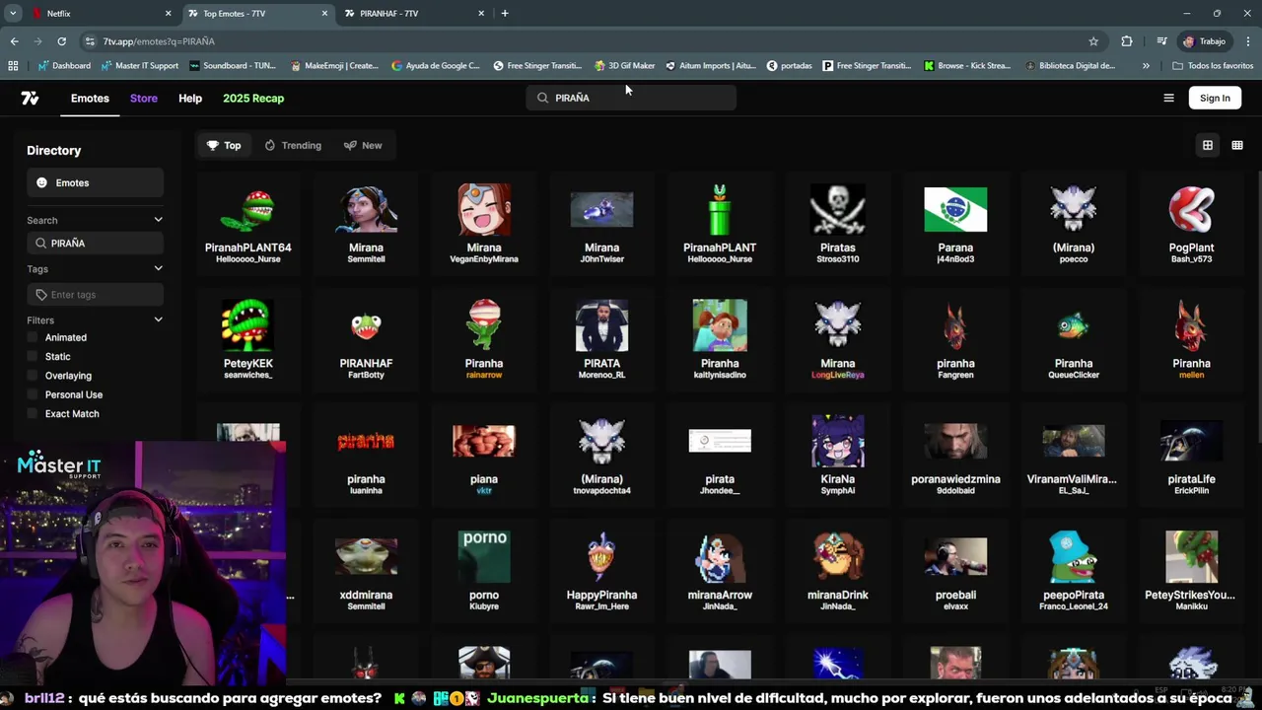The width and height of the screenshot is (1262, 710).
Task: Close the Netflix tab
Action: pyautogui.click(x=168, y=14)
